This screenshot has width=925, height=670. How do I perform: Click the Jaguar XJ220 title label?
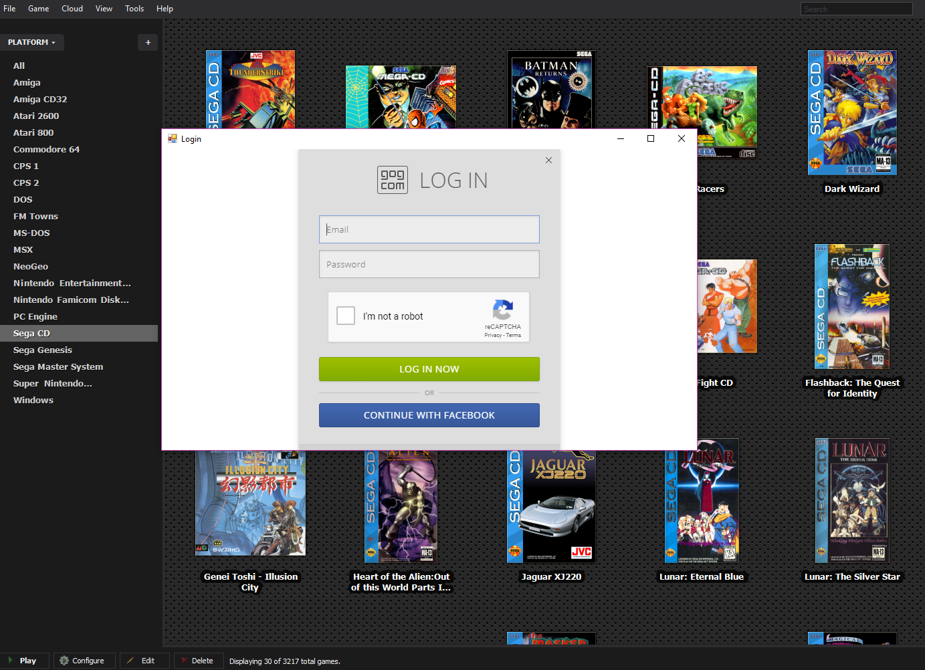pos(551,576)
